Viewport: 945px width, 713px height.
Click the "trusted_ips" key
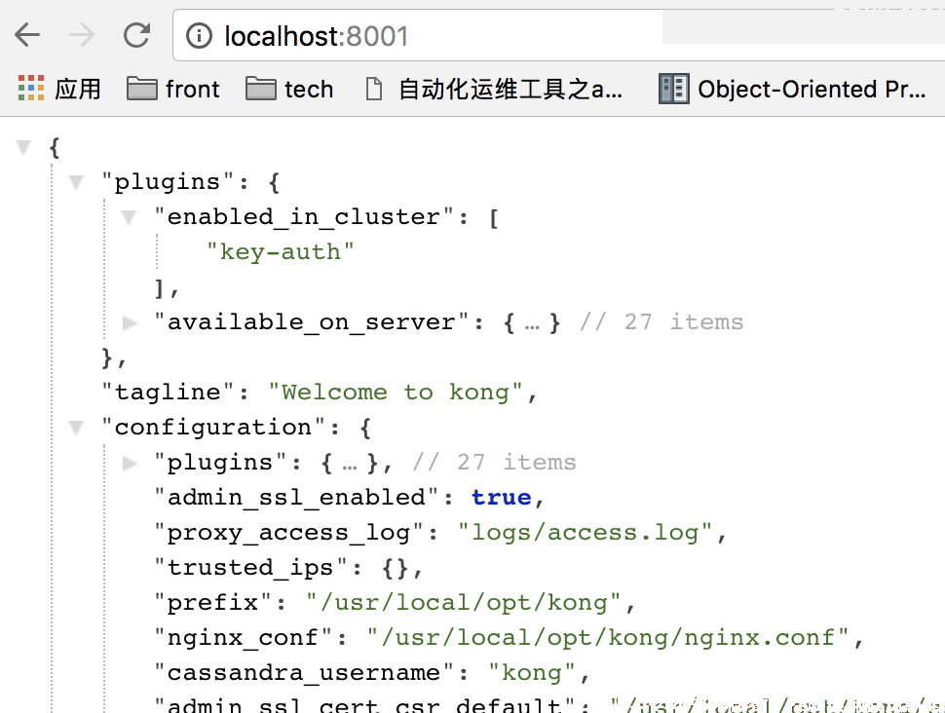pyautogui.click(x=251, y=568)
